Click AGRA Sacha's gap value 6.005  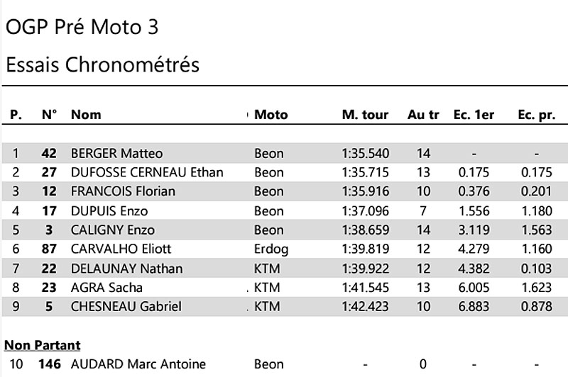[474, 287]
